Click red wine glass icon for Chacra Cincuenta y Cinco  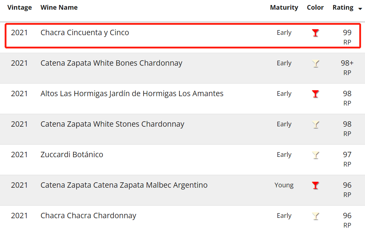point(315,33)
